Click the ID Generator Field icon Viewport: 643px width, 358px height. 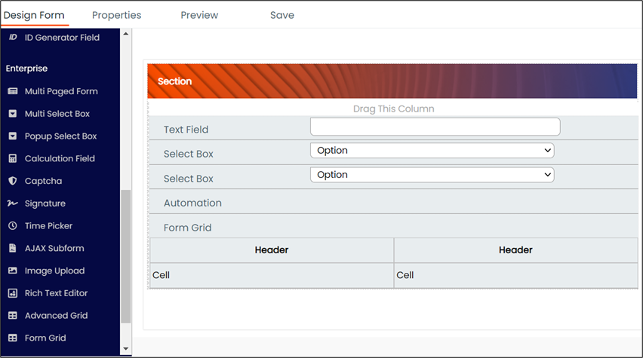(x=13, y=37)
